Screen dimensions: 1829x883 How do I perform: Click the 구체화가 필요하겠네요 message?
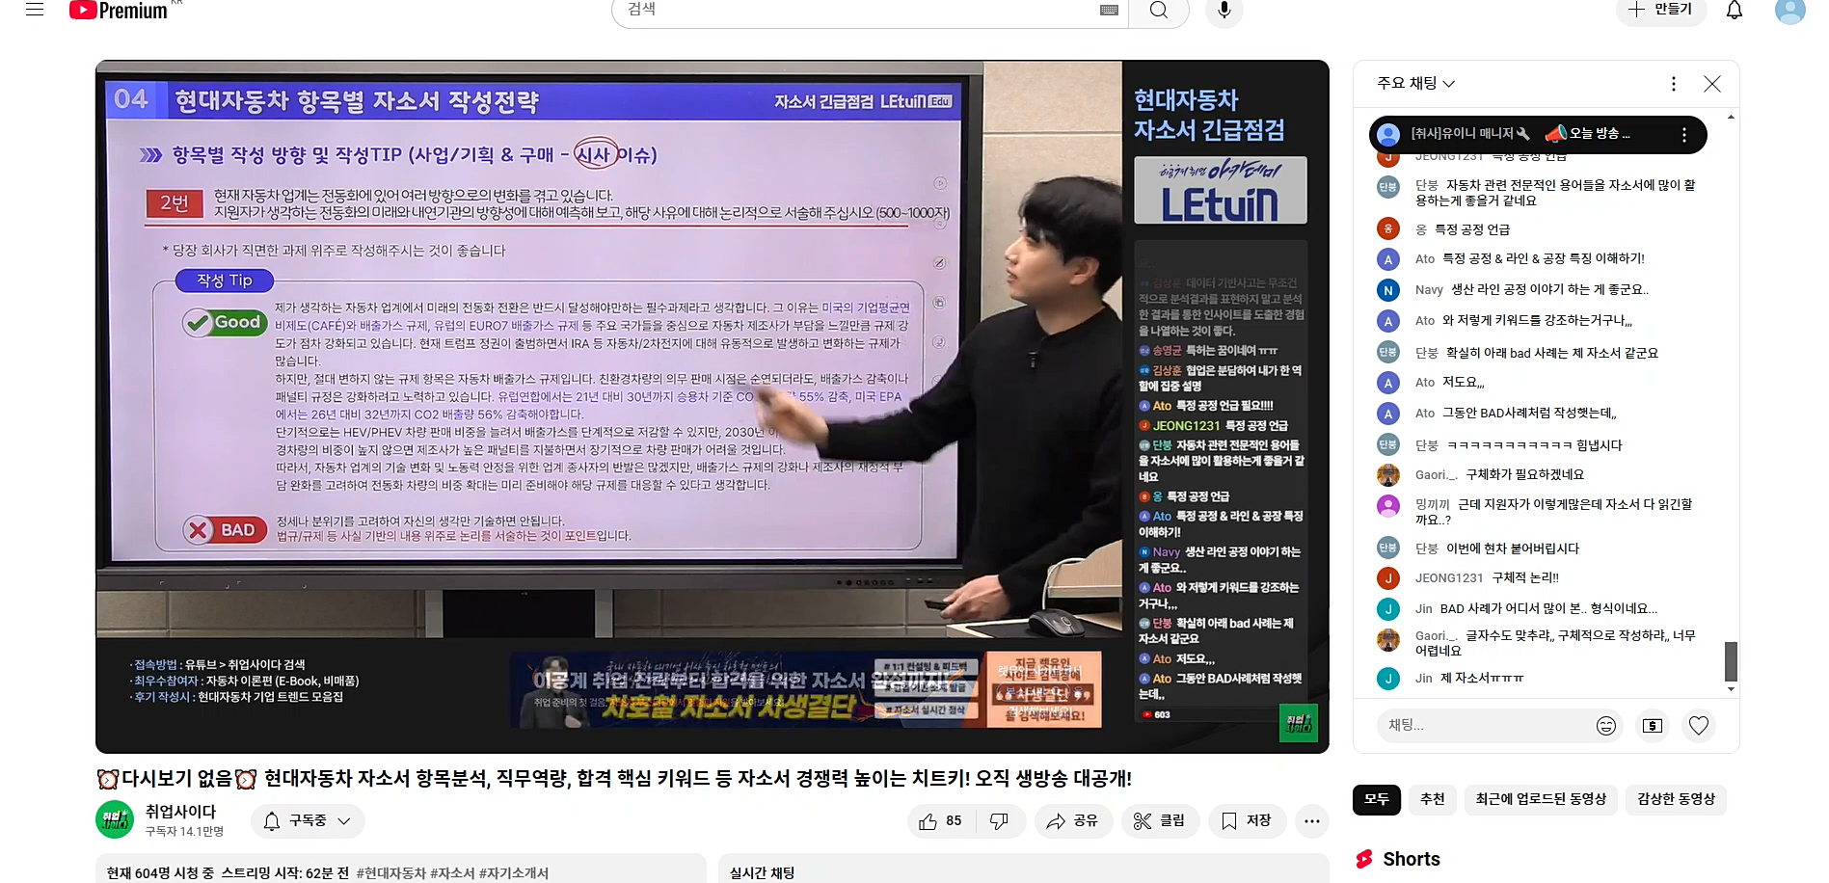pos(1524,474)
